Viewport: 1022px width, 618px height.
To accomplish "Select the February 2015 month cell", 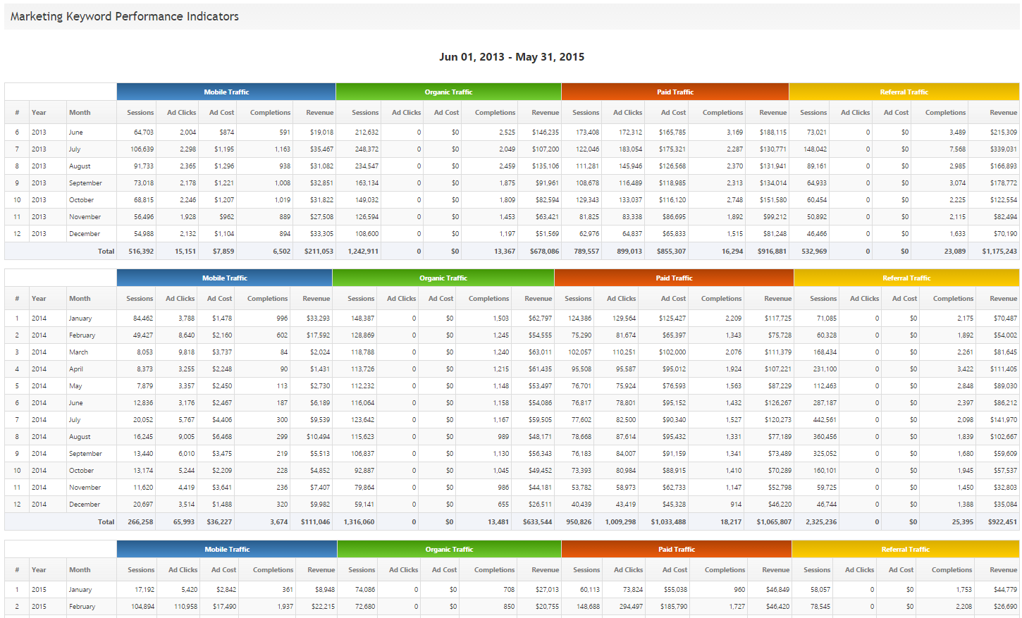I will pos(82,607).
